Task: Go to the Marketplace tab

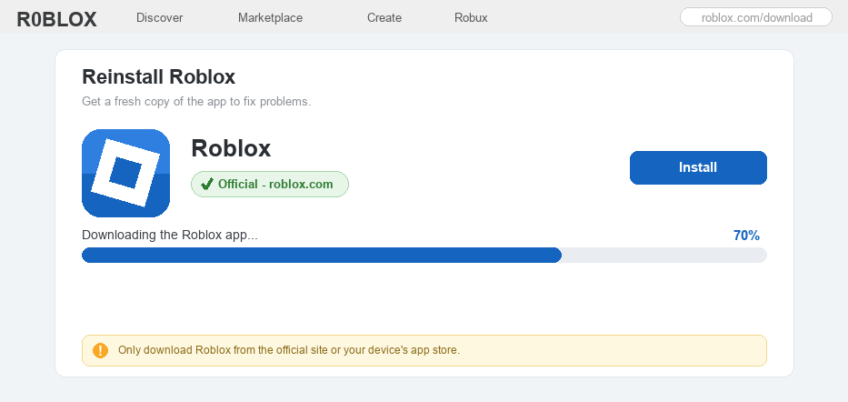Action: point(271,18)
